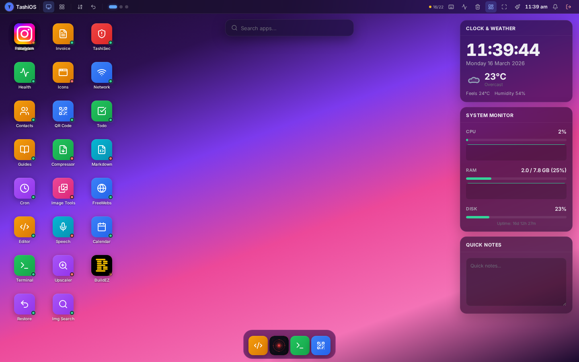579x362 pixels.
Task: Click the CPU usage progress bar
Action: pos(516,140)
